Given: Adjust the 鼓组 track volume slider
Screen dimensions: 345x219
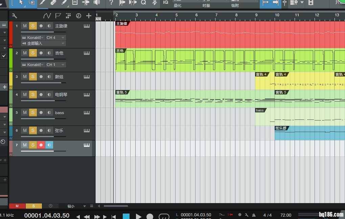Looking at the screenshot, I should 38,83.
